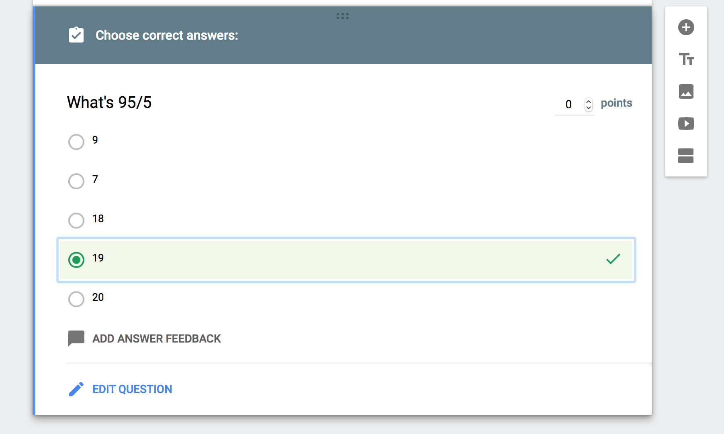
Task: Click the points stepper arrows
Action: pyautogui.click(x=589, y=104)
